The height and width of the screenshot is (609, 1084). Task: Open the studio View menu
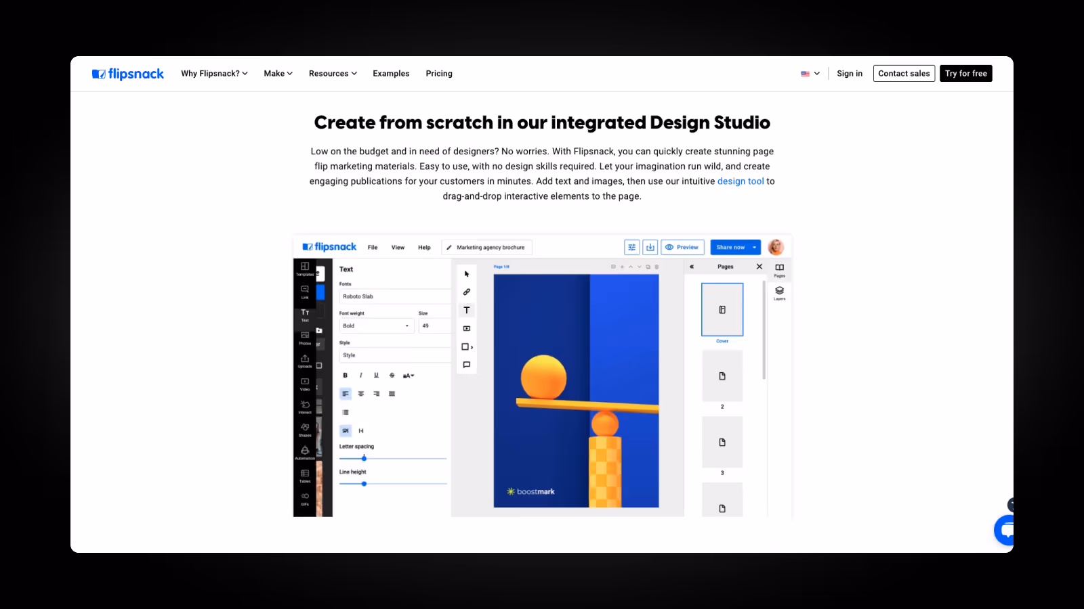pos(398,248)
